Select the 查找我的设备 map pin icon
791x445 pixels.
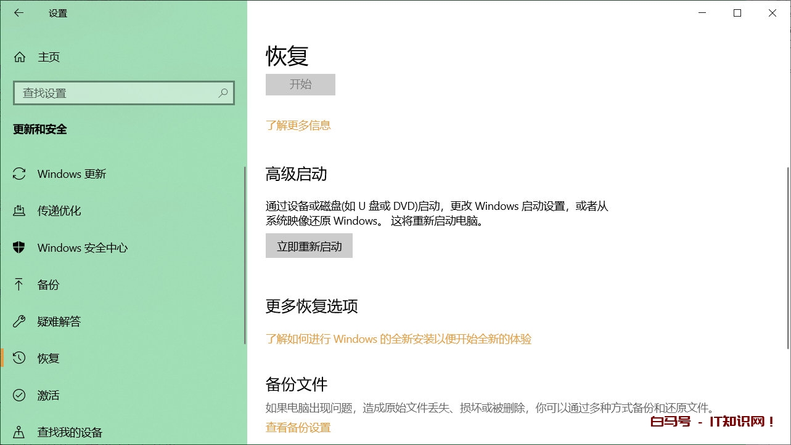19,433
